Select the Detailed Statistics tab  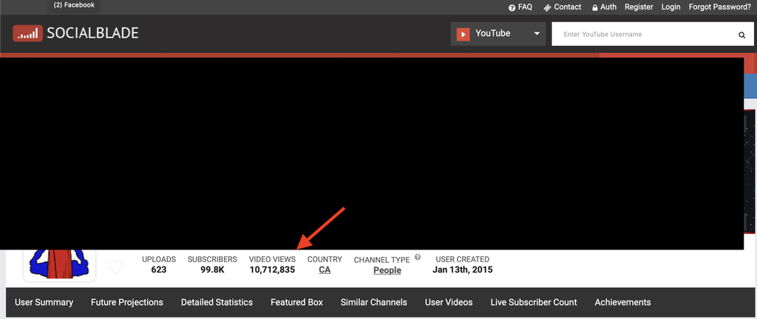pos(217,302)
